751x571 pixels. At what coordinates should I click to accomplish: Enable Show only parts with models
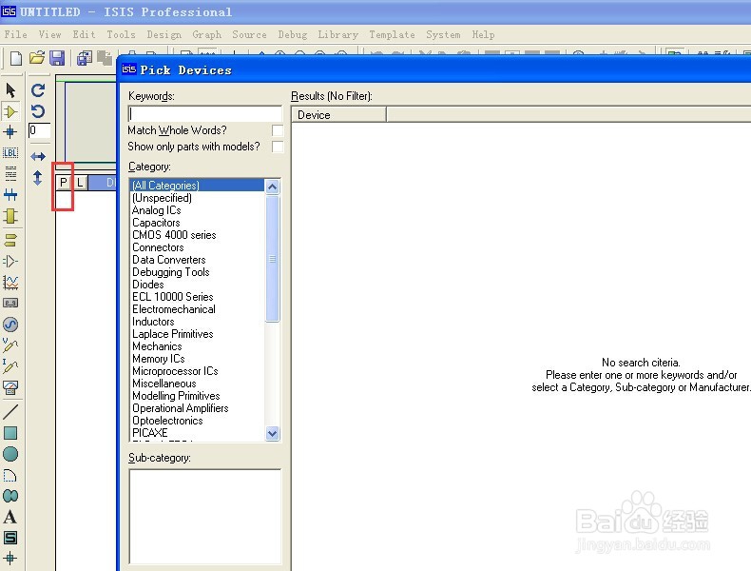[x=278, y=147]
